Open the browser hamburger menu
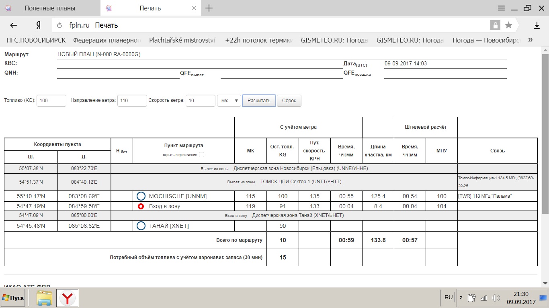Screen dimensions: 549x308 click(x=501, y=8)
